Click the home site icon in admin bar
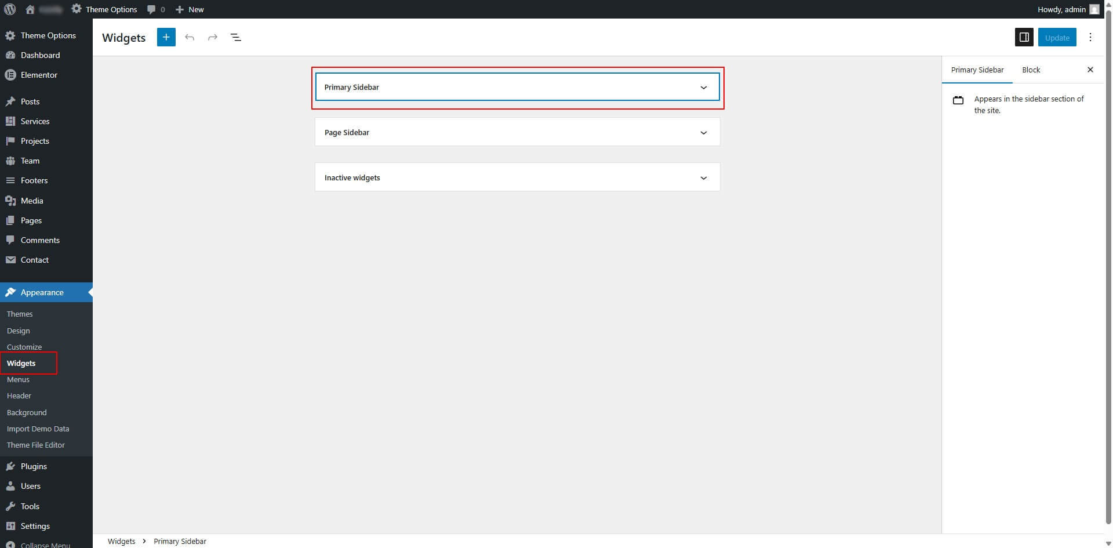Screen dimensions: 1113x548 point(30,9)
